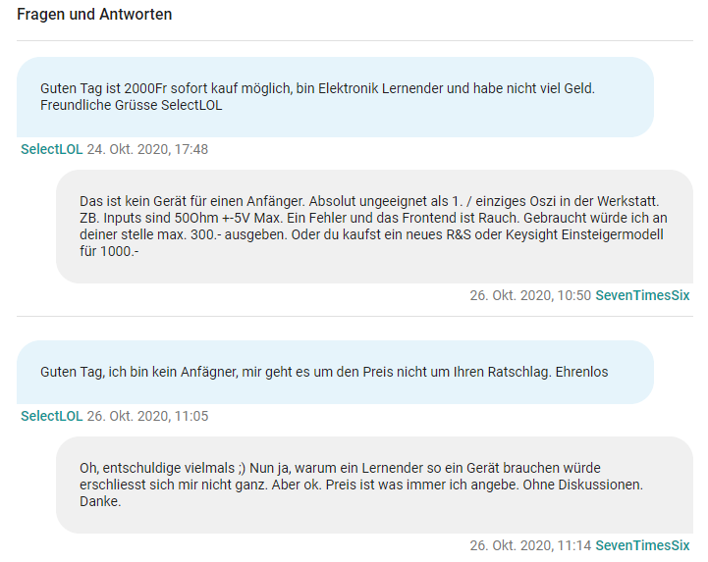Open SelectLOL profile link at 11:05
The height and width of the screenshot is (562, 708).
click(51, 416)
